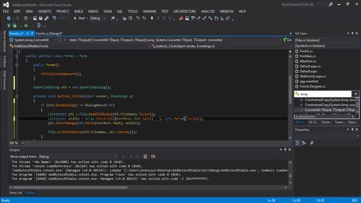The width and height of the screenshot is (361, 203).
Task: Switch to the VA O... outline tab
Action: coord(313,122)
